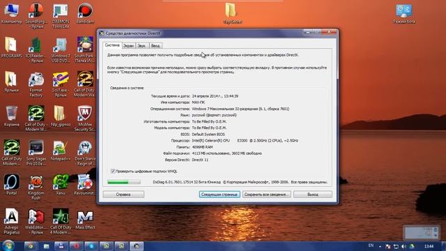Open the Корзина recycle bin
Viewport: 446px width, 251px height.
point(11,116)
